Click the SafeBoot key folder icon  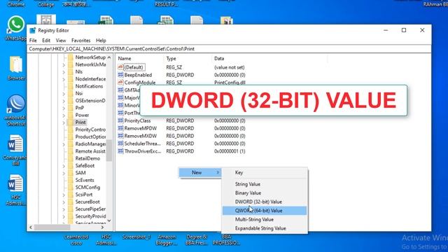coord(71,166)
